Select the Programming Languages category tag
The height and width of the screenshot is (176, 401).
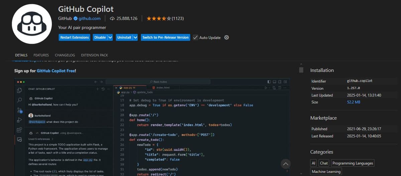point(353,163)
